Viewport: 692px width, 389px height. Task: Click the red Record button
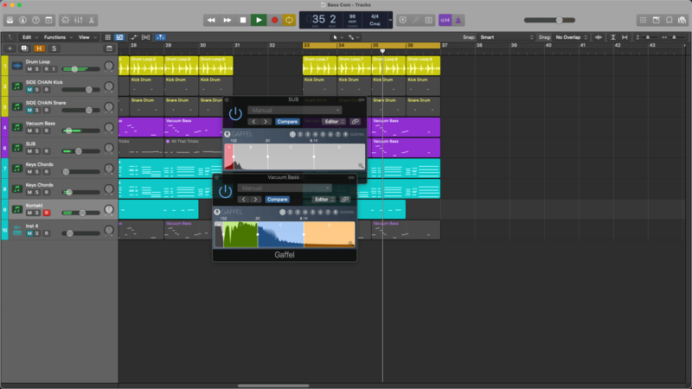tap(274, 20)
